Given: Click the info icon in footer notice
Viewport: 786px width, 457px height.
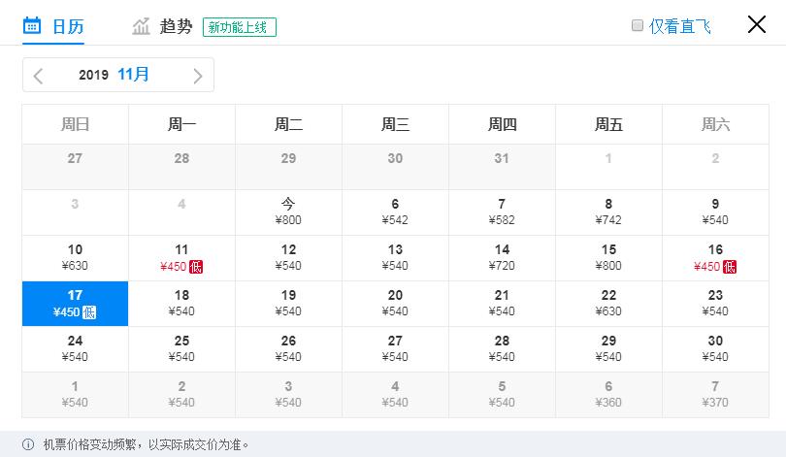Looking at the screenshot, I should [x=28, y=444].
